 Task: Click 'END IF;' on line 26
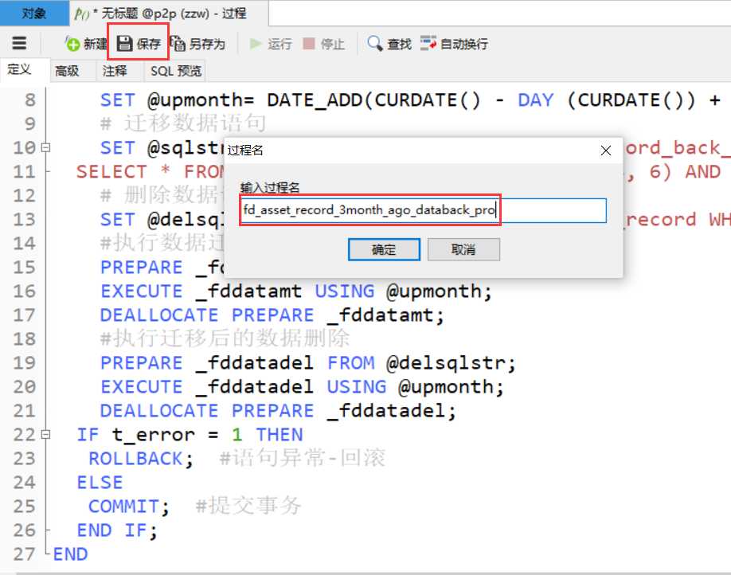117,530
